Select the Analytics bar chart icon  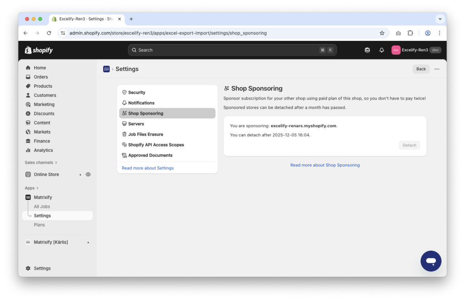tap(28, 150)
